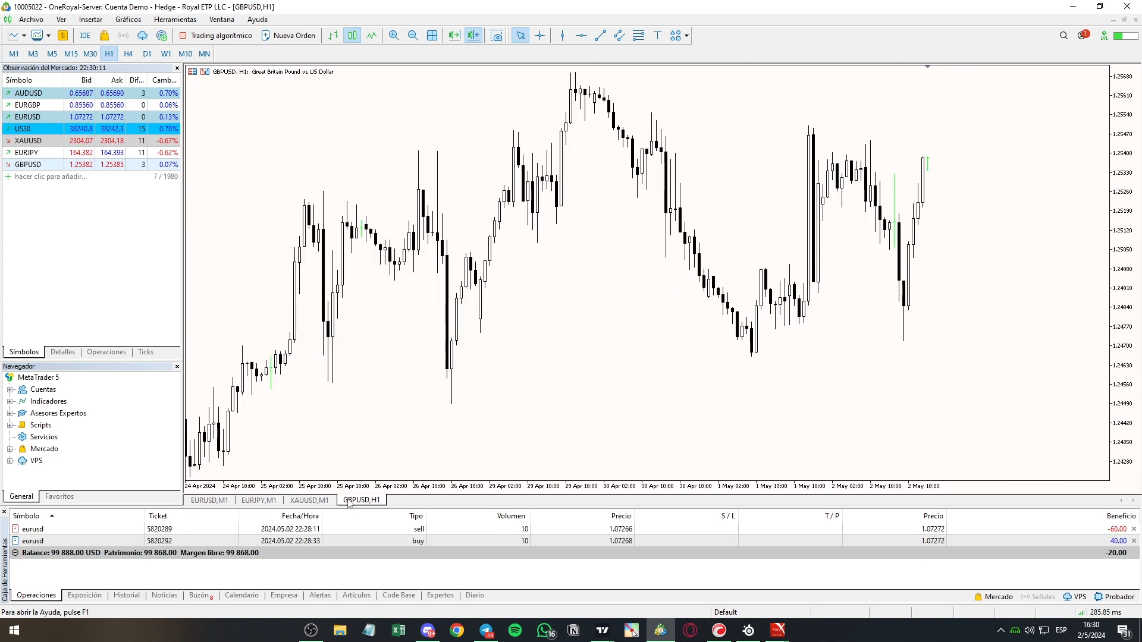1142x642 pixels.
Task: Select the trendline drawing tool
Action: (600, 36)
